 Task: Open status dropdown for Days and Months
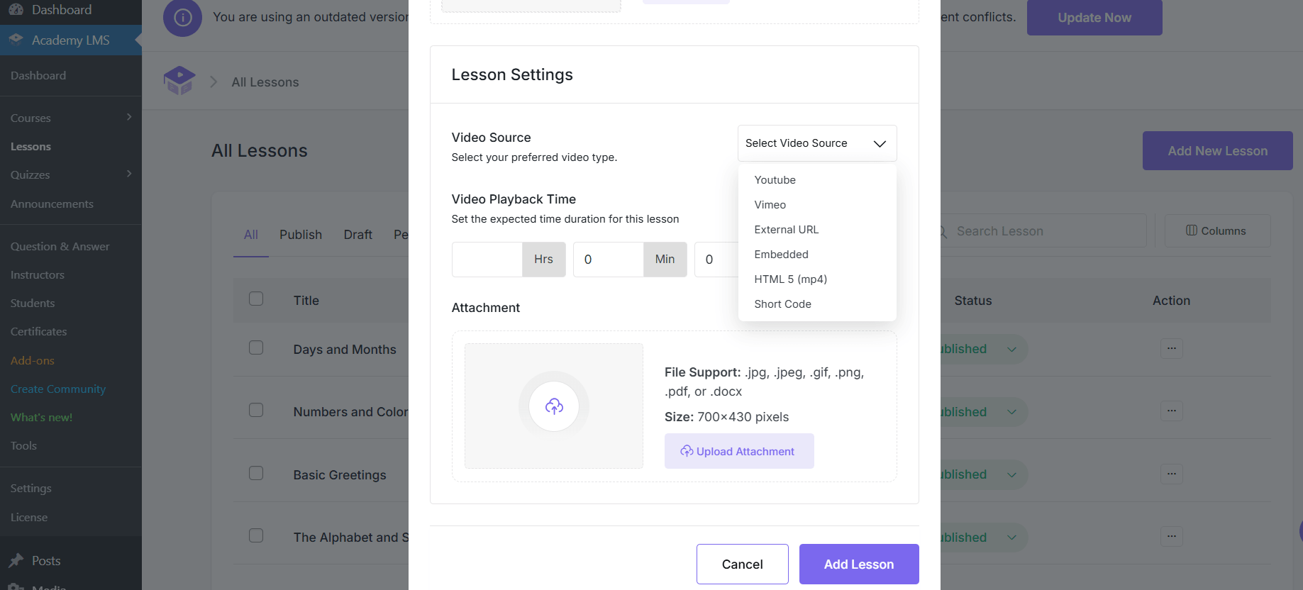1011,349
